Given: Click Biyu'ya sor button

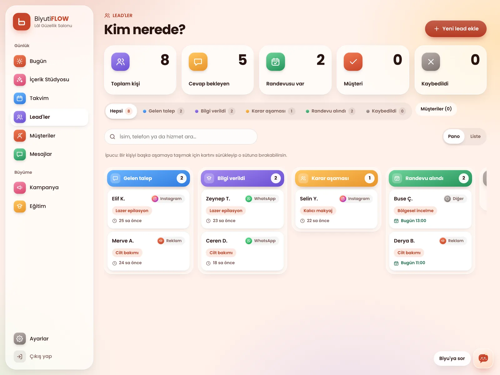Looking at the screenshot, I should (x=452, y=359).
